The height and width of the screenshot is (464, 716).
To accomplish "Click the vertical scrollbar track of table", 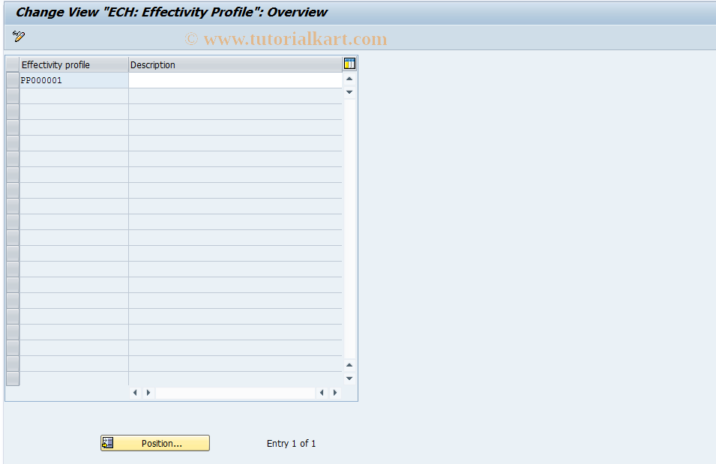I will point(349,229).
